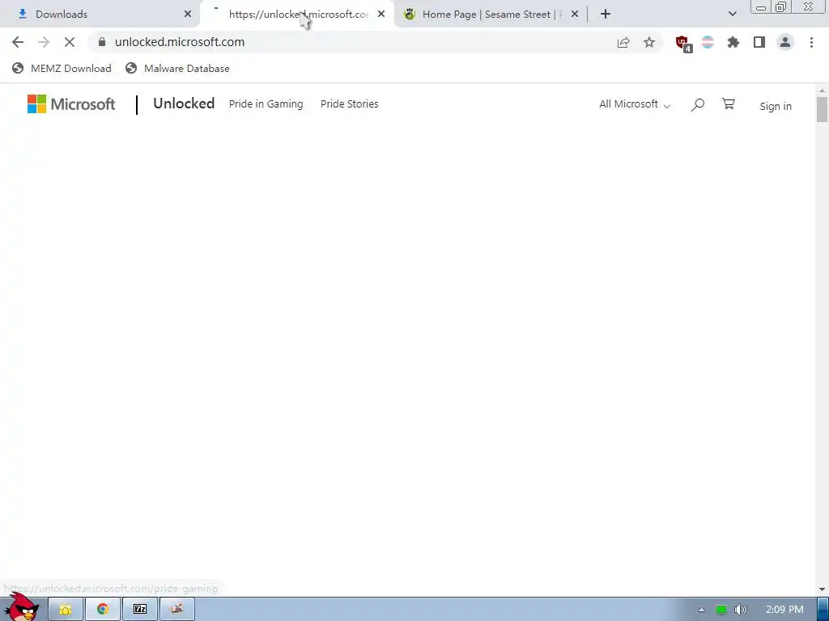Viewport: 829px width, 621px height.
Task: Expand the All Microsoft dropdown
Action: coord(635,104)
